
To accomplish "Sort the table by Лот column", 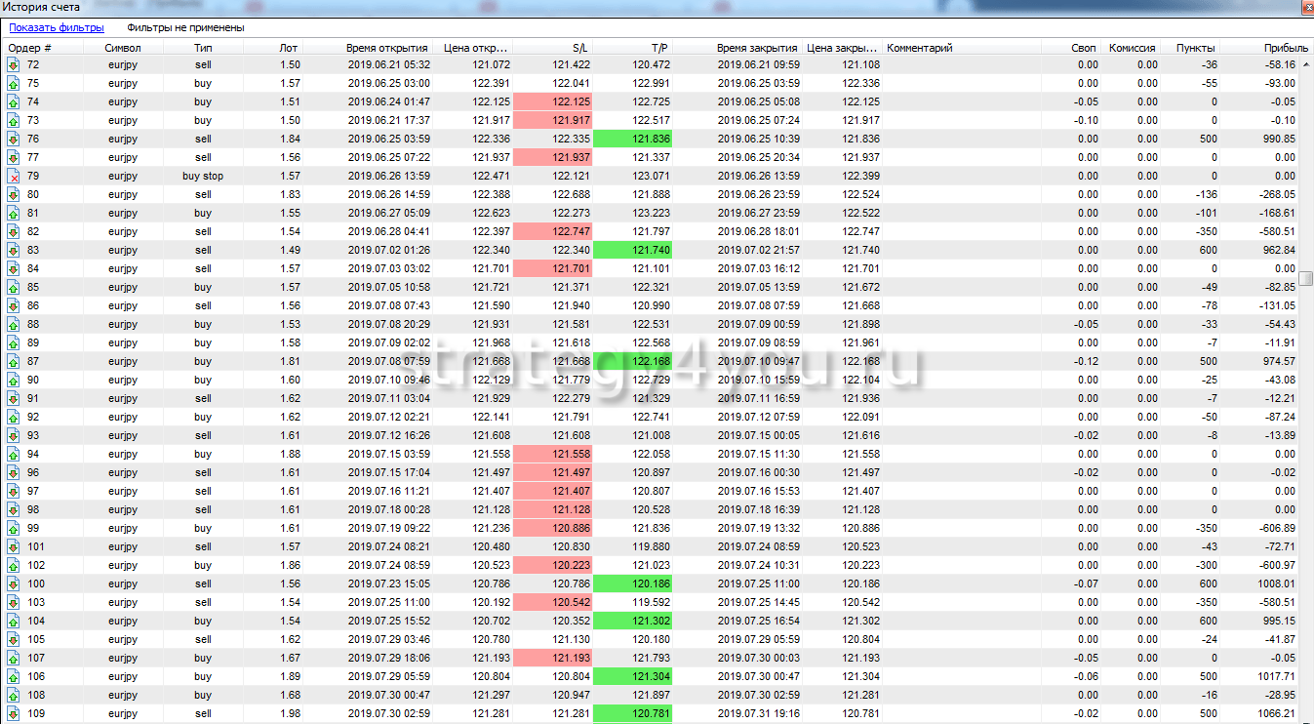I will tap(289, 47).
